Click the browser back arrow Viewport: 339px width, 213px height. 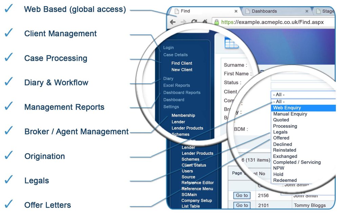coord(173,22)
